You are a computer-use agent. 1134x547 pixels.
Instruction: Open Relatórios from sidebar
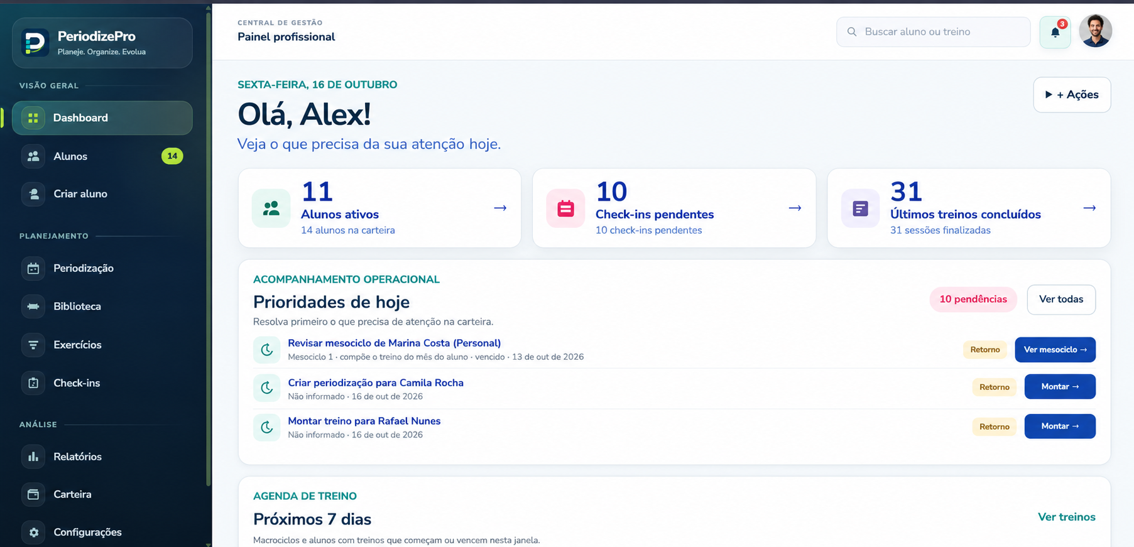pyautogui.click(x=102, y=457)
